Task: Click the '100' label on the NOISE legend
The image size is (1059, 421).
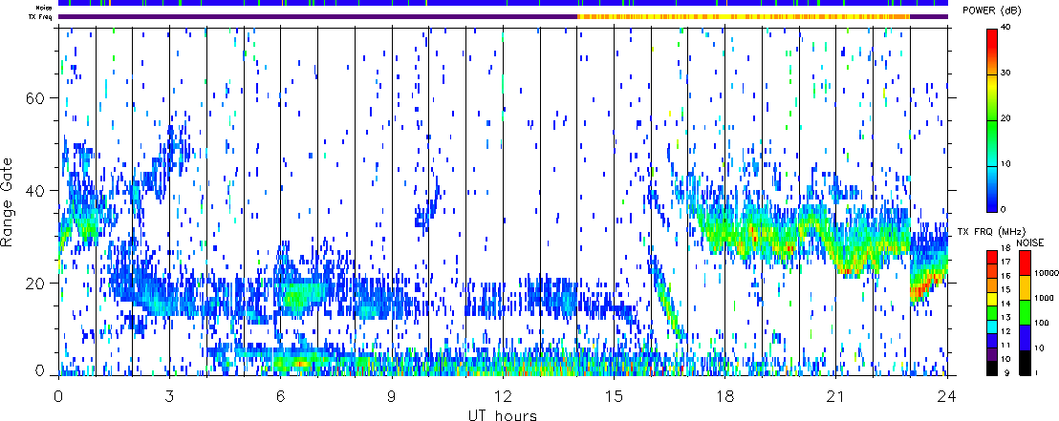Action: click(x=1042, y=324)
